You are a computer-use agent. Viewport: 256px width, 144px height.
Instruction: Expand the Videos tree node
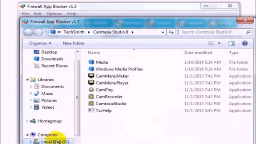[31, 107]
